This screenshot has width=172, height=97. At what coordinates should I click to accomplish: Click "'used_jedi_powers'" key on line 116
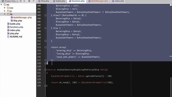coord(66,57)
